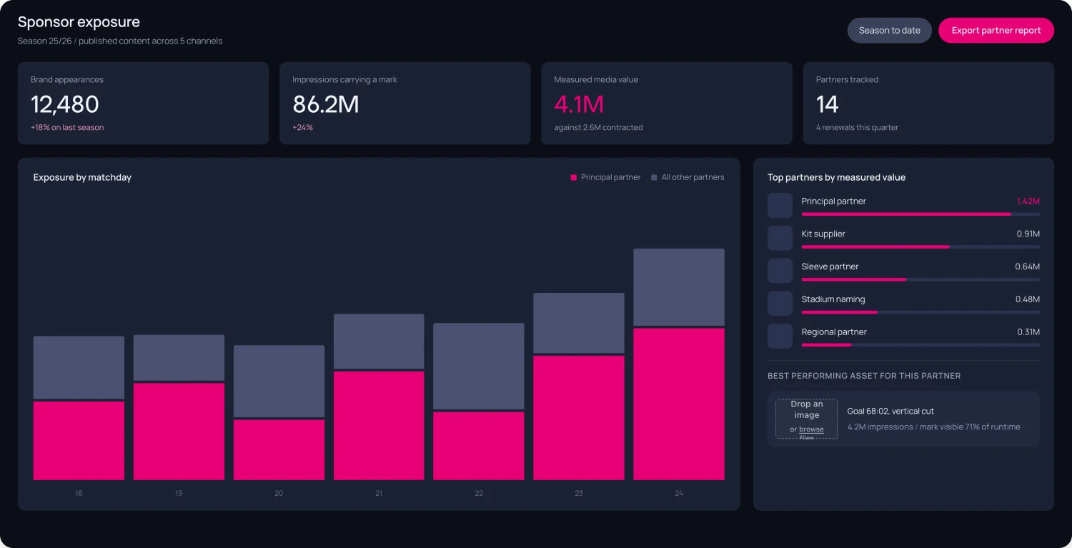Open the Partners tracked card
Image resolution: width=1072 pixels, height=548 pixels.
coord(928,104)
